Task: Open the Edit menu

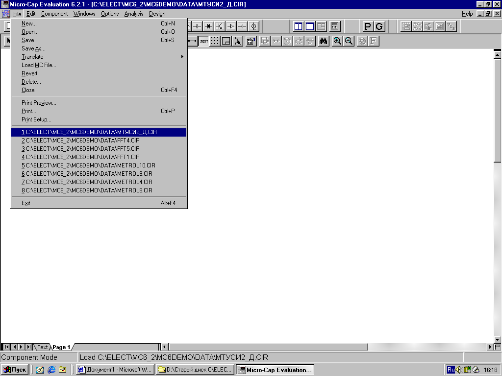Action: point(31,14)
